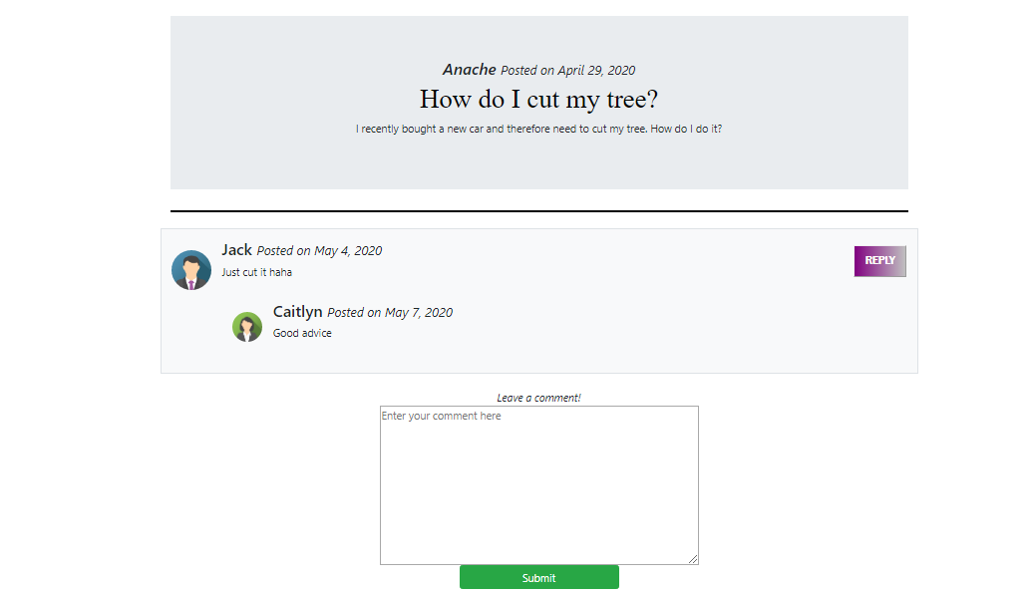Click the purple Reply button

click(x=879, y=261)
